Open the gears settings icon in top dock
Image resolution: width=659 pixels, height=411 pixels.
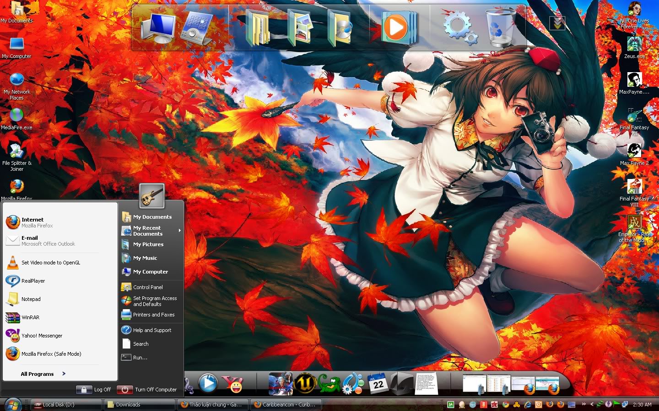pyautogui.click(x=460, y=27)
